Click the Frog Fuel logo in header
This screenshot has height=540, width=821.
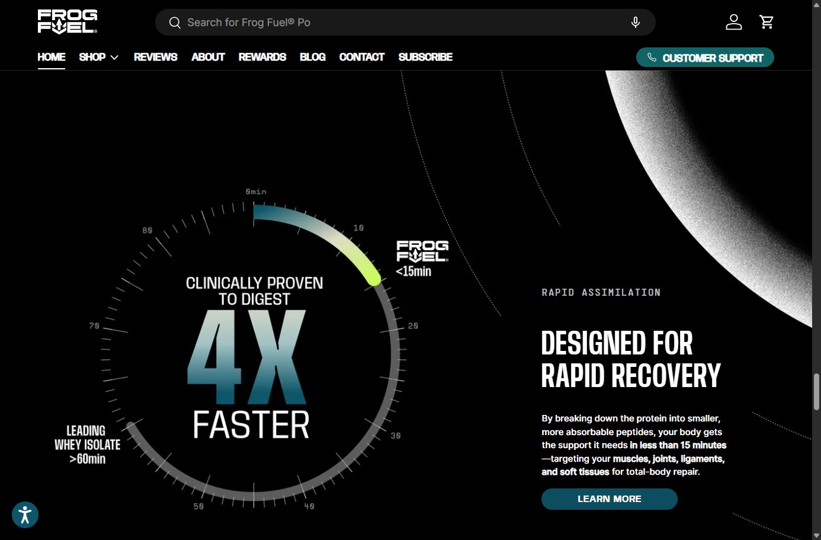[68, 22]
